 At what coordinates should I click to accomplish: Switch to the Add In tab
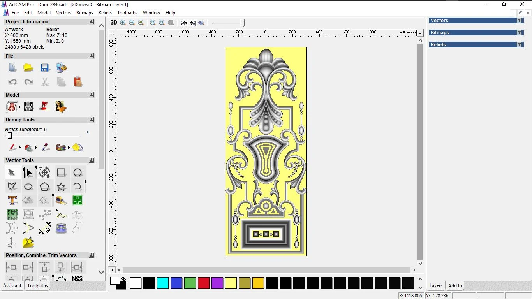click(455, 286)
